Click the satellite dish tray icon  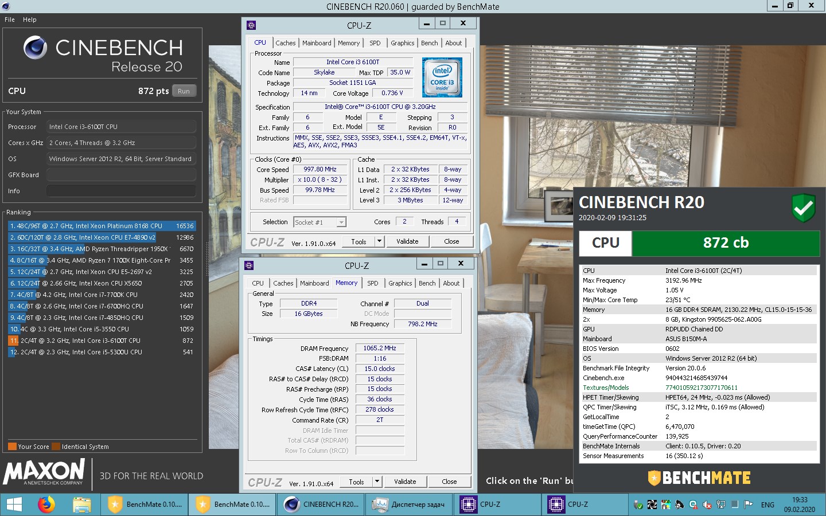[x=680, y=505]
